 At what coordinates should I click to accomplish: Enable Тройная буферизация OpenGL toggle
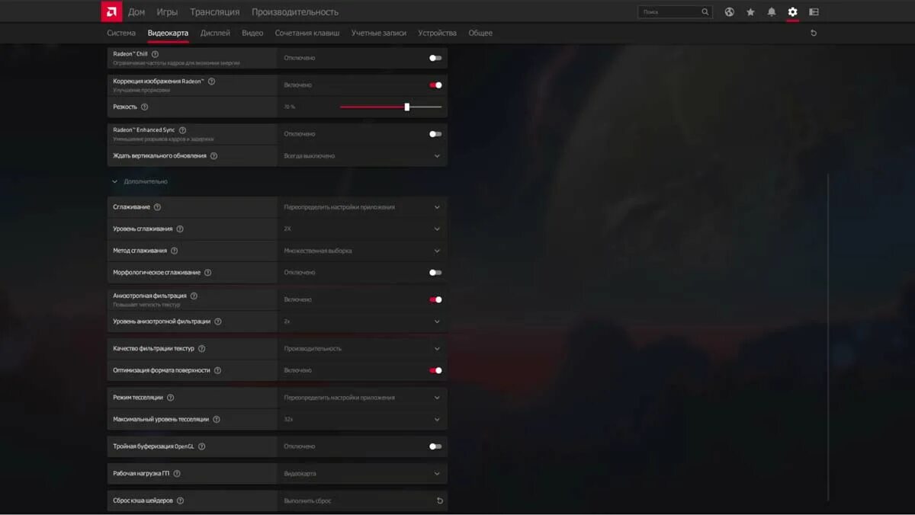[435, 446]
